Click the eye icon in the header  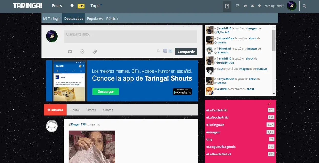click(245, 6)
